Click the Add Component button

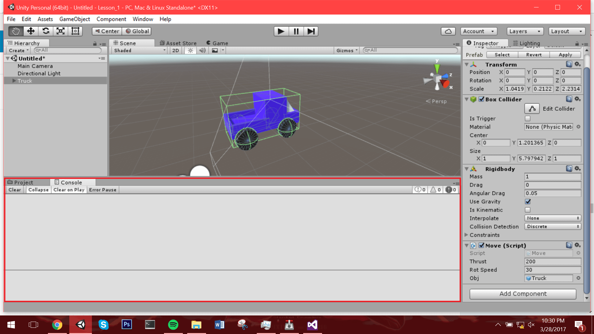click(523, 294)
